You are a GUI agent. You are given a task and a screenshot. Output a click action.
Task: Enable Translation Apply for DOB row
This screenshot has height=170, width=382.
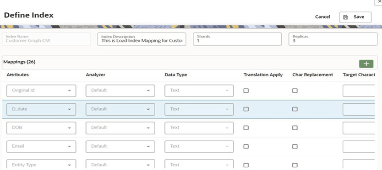tap(246, 128)
